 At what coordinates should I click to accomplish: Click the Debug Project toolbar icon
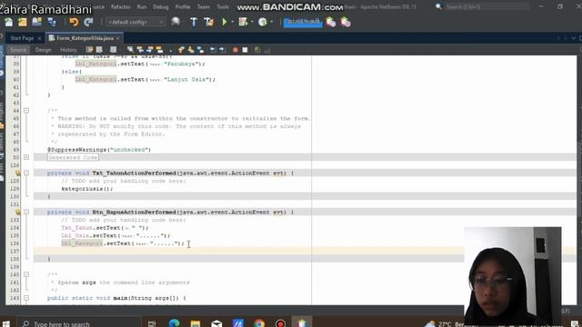click(243, 22)
